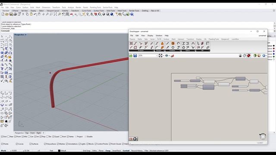Click the Print icon in Rhino toolbar
Image resolution: width=276 pixels, height=155 pixels.
15,14
